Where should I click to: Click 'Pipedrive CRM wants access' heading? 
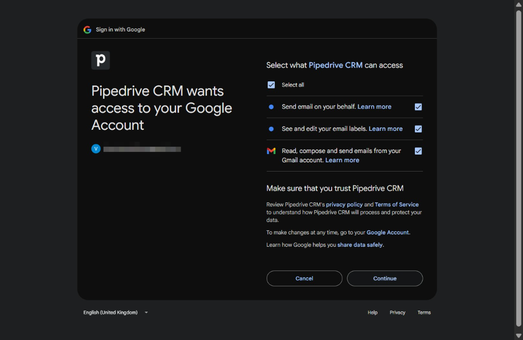pos(162,108)
